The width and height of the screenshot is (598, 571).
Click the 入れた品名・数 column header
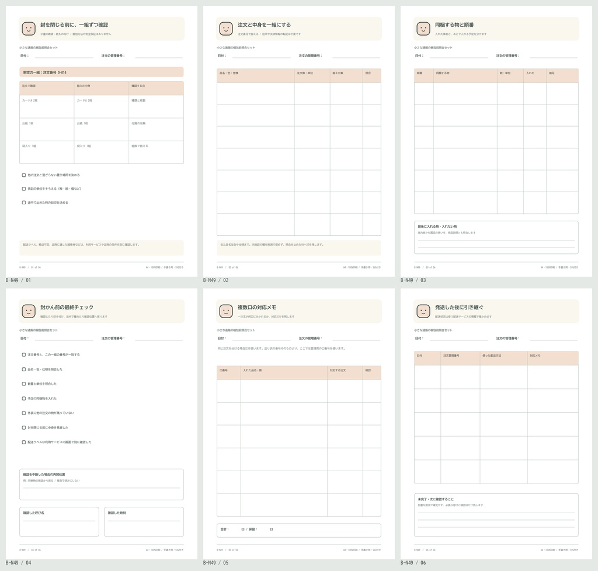click(x=284, y=373)
